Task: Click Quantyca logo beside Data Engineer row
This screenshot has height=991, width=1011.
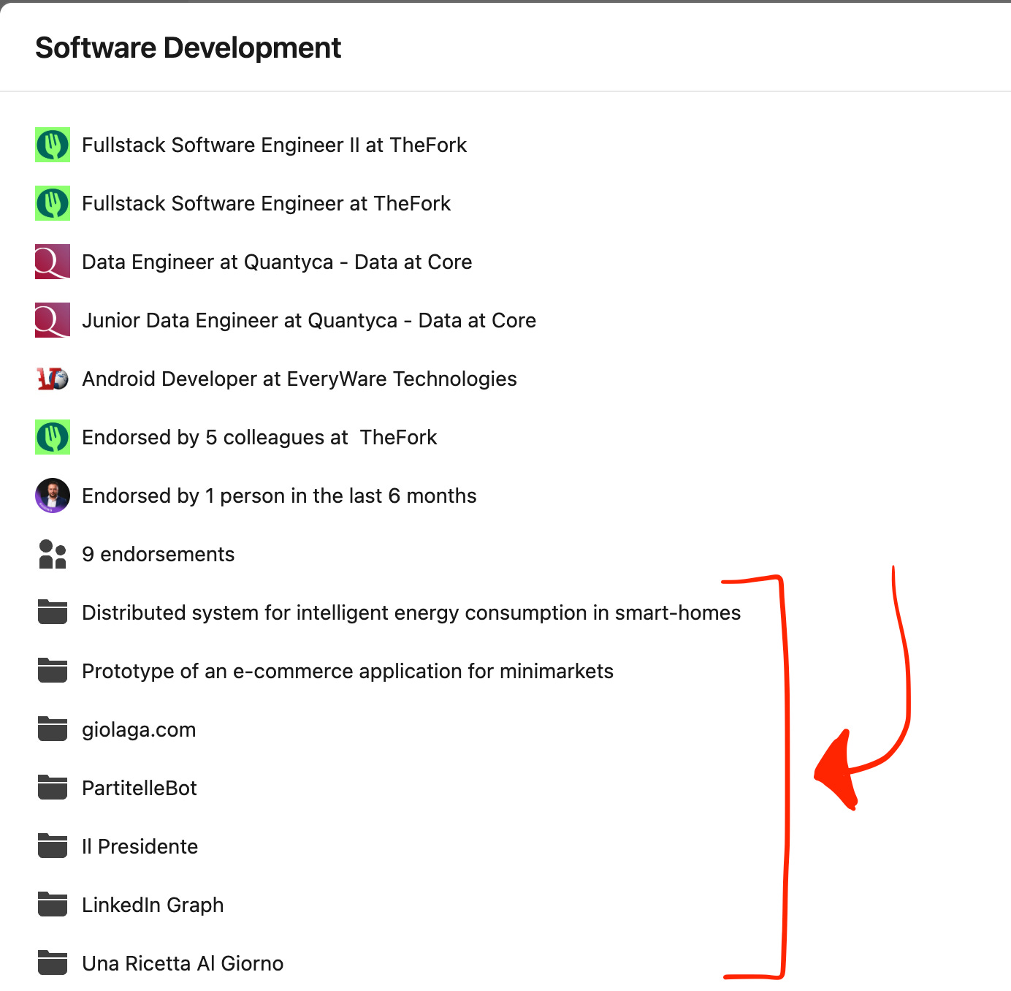Action: [x=53, y=262]
